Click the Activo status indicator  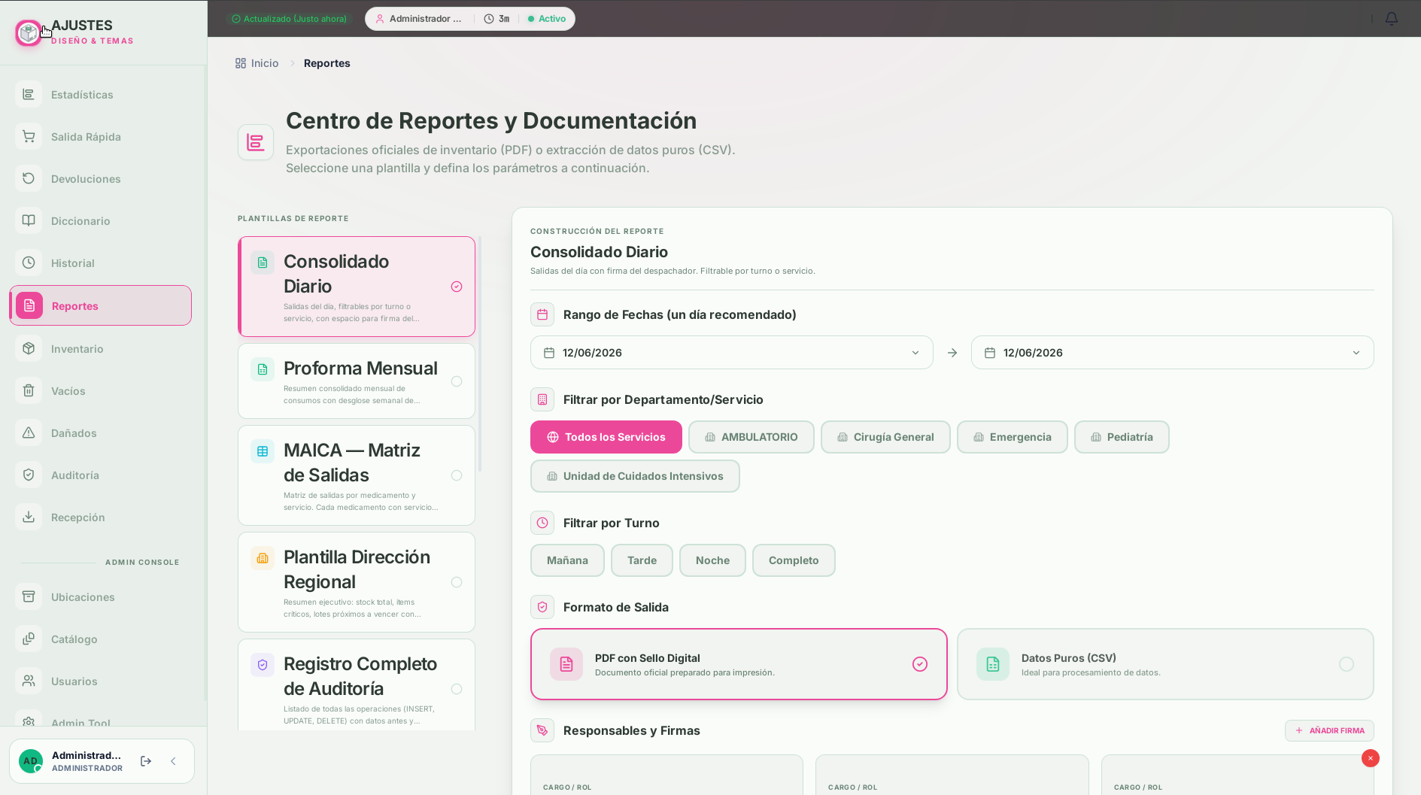tap(547, 19)
